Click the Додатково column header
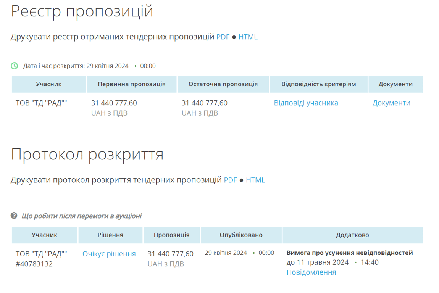Image resolution: width=439 pixels, height=293 pixels. 352,235
